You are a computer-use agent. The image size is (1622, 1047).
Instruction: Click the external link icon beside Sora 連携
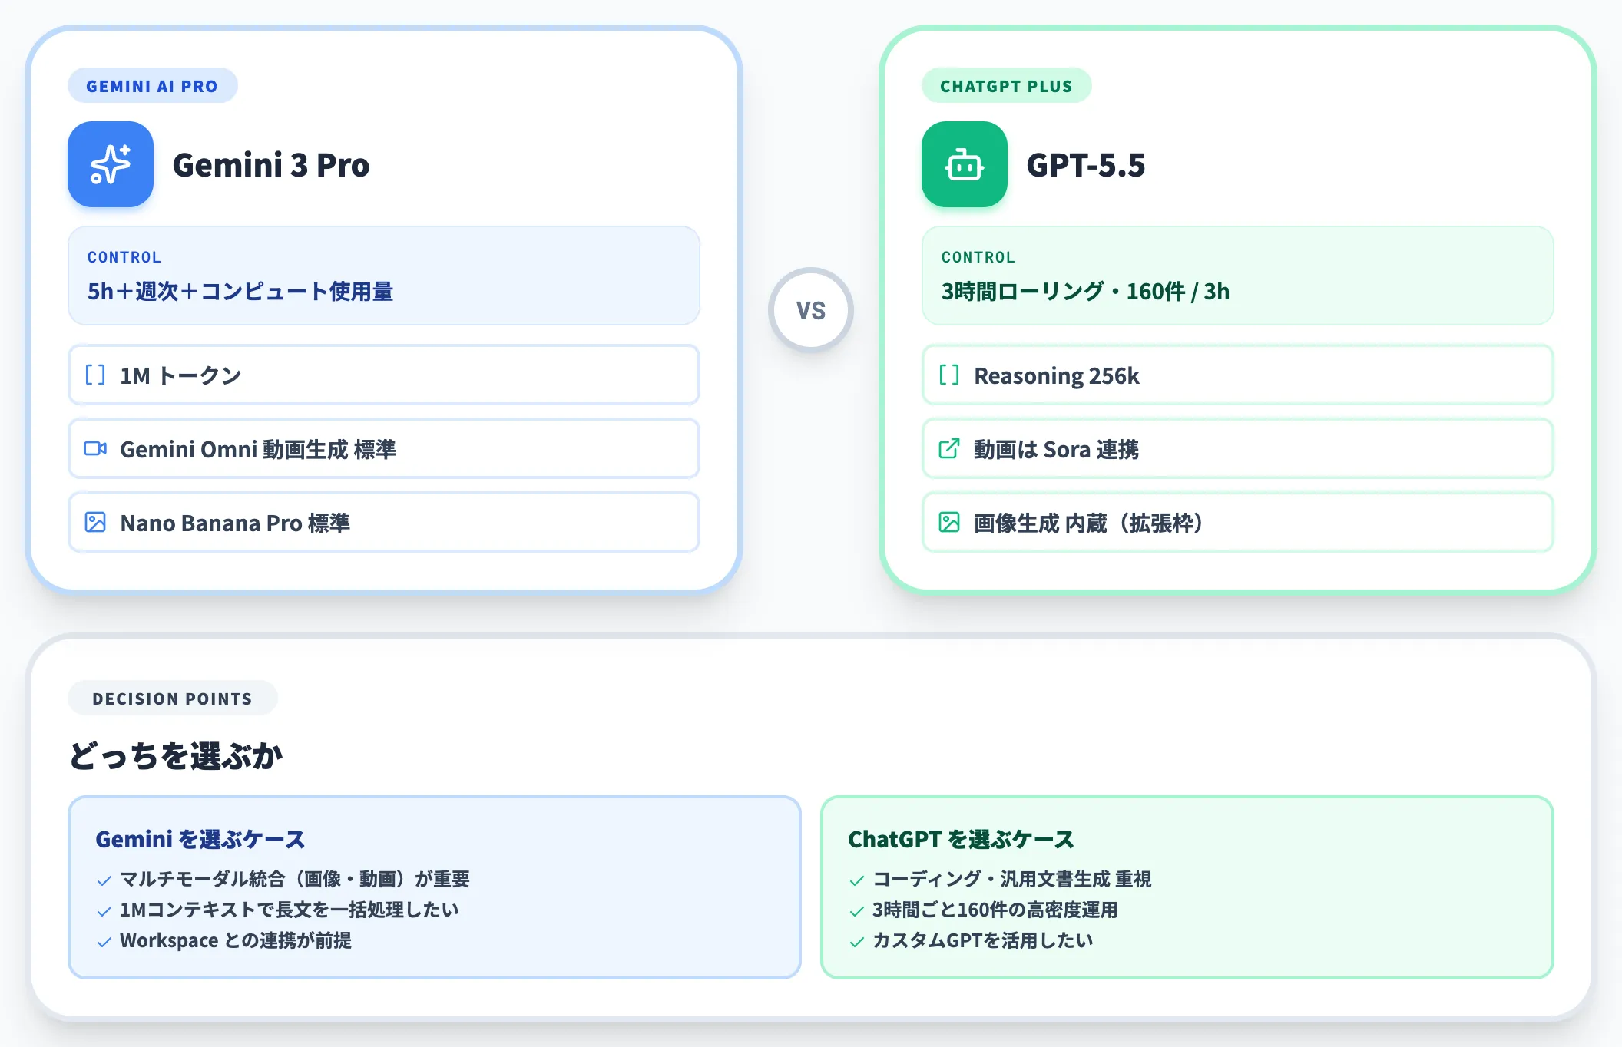(949, 448)
